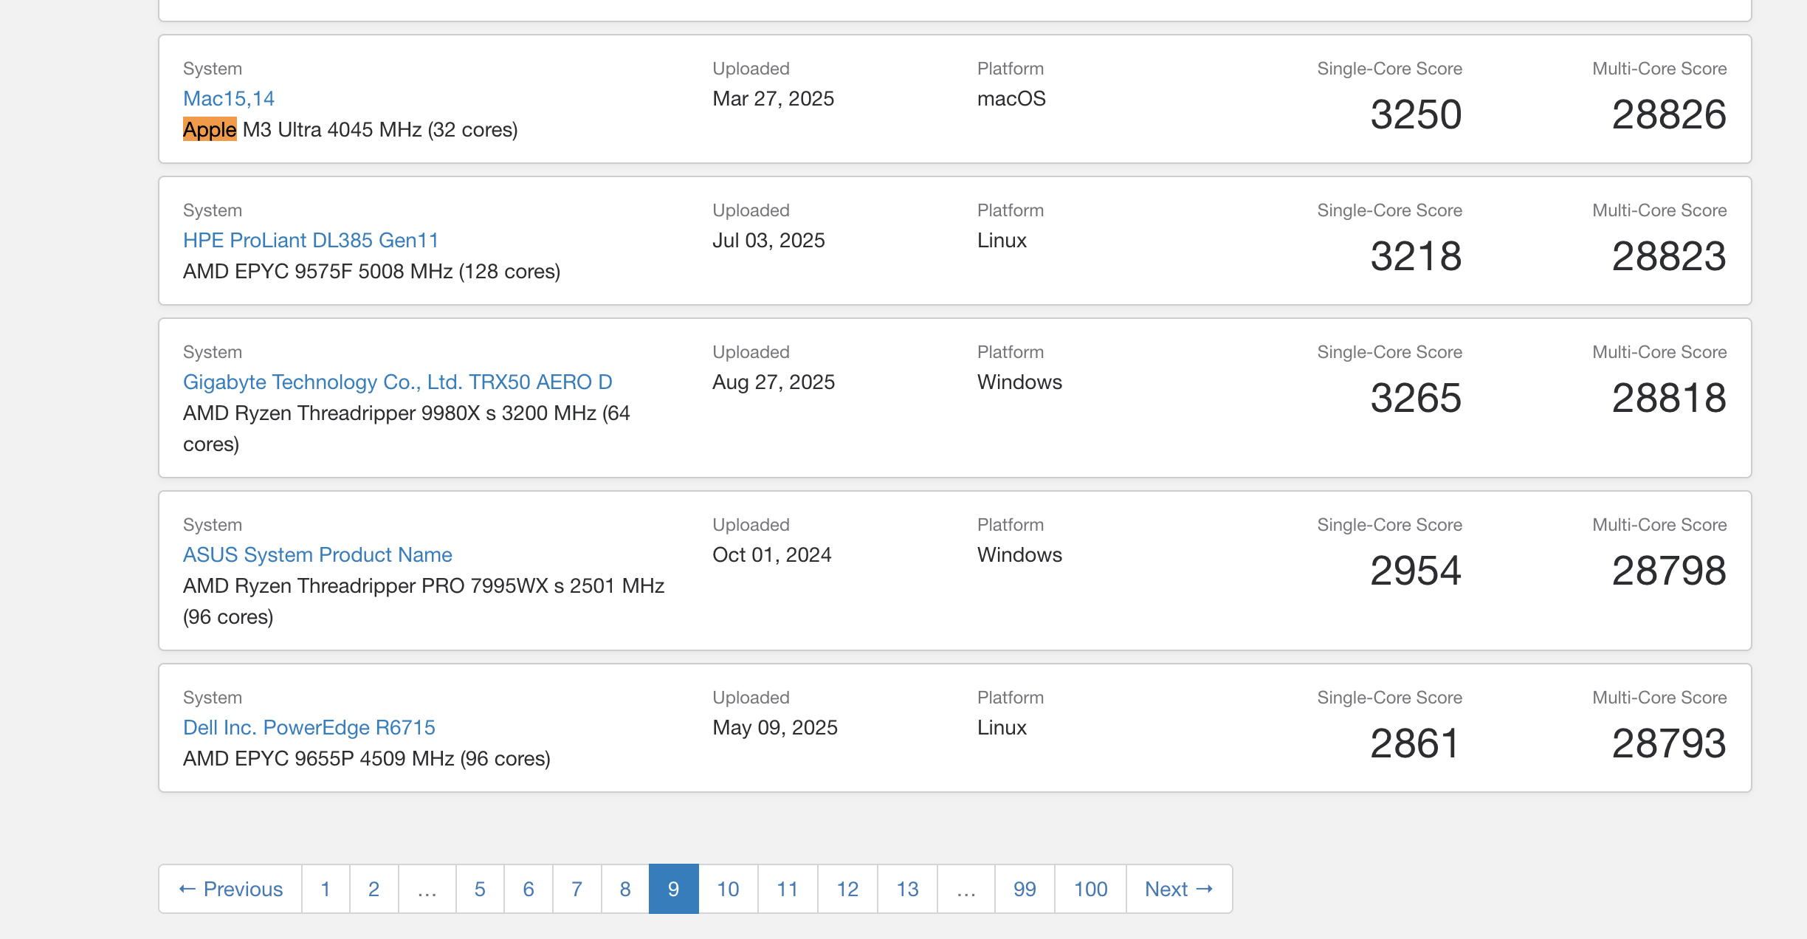Navigate to page 10

pos(729,889)
